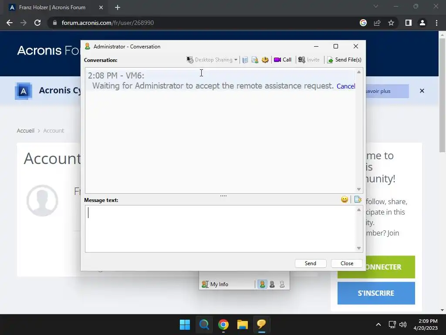Send the typed message
This screenshot has width=446, height=335.
click(310, 263)
